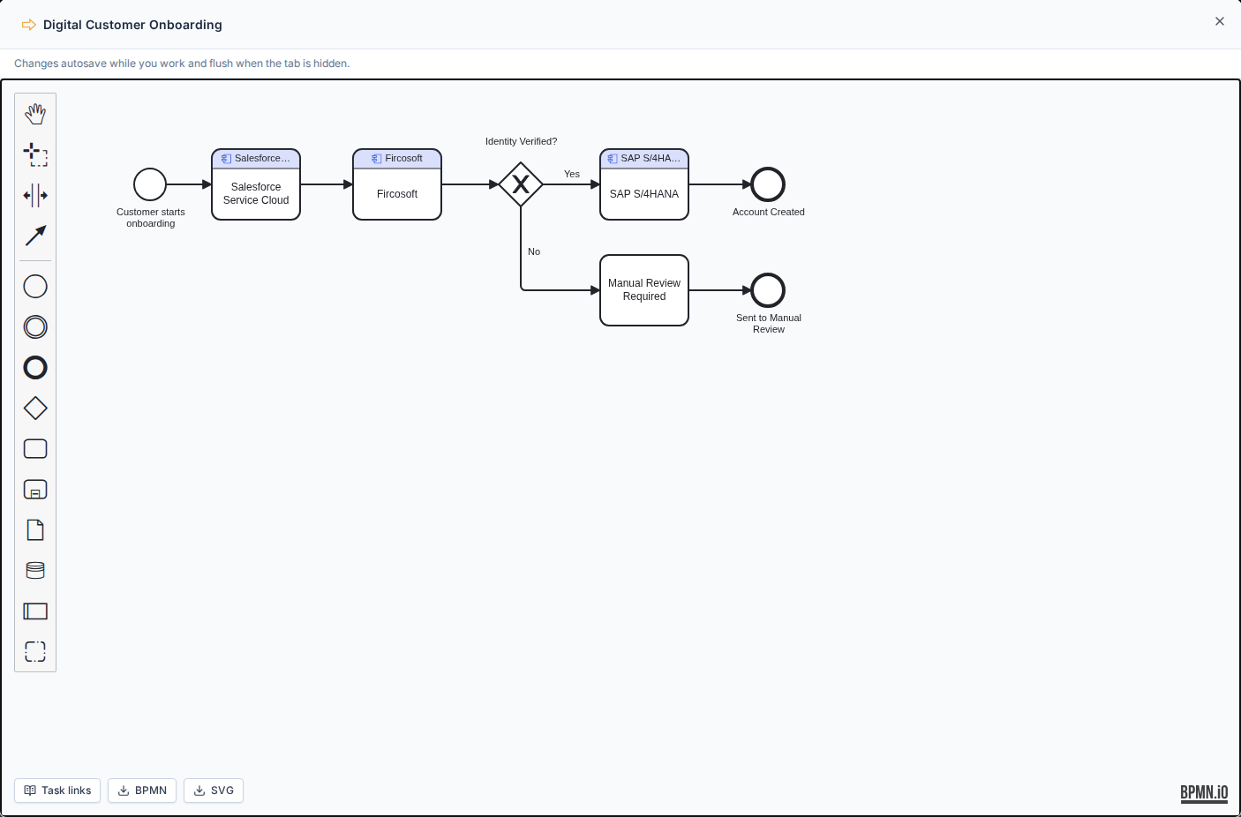Select the Create Data Store palette icon
This screenshot has width=1241, height=817.
tap(35, 571)
